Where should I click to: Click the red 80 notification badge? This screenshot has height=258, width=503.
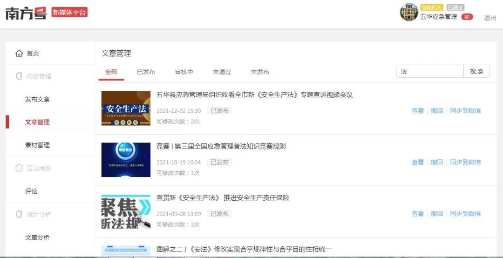coord(467,17)
